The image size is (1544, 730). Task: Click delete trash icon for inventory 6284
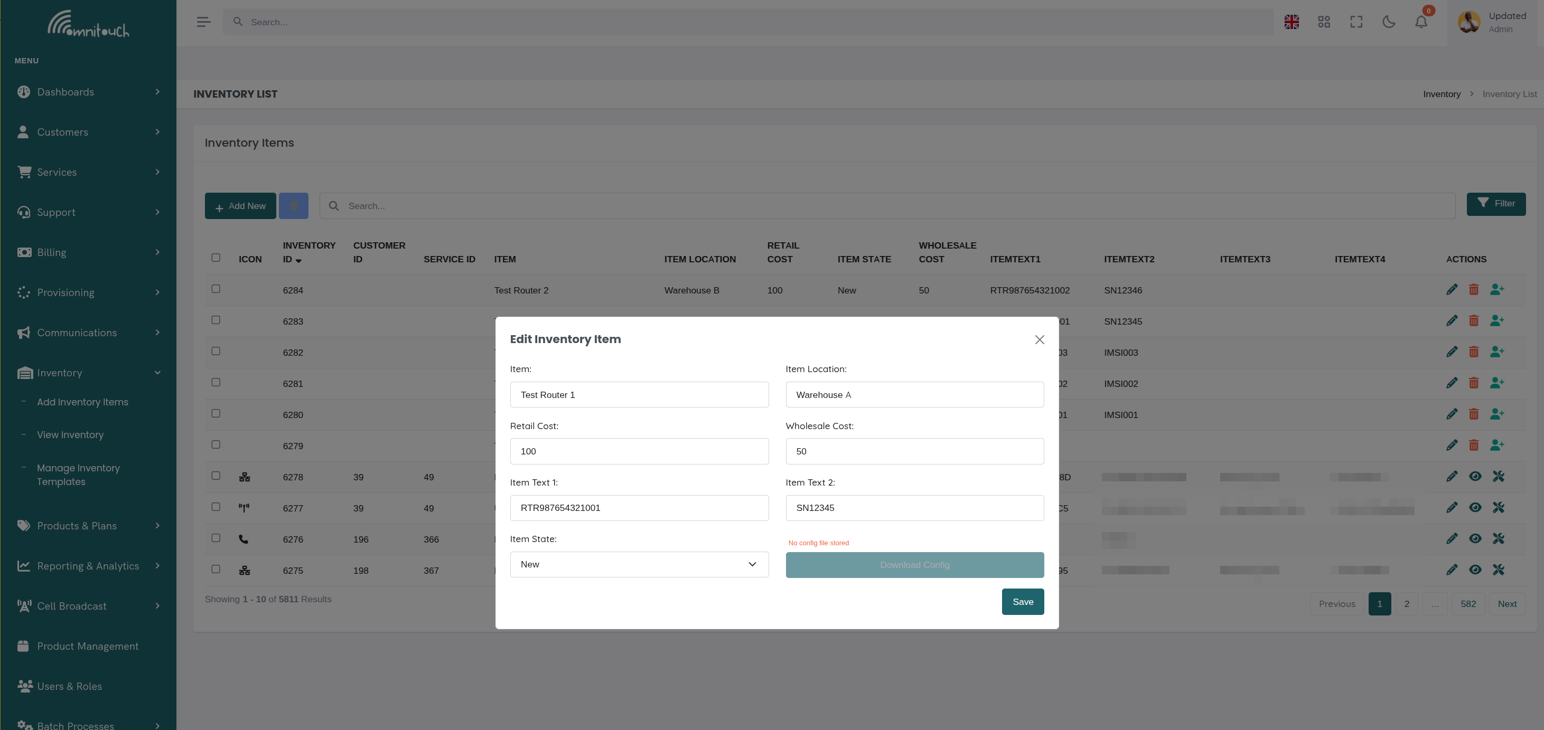[x=1473, y=290]
